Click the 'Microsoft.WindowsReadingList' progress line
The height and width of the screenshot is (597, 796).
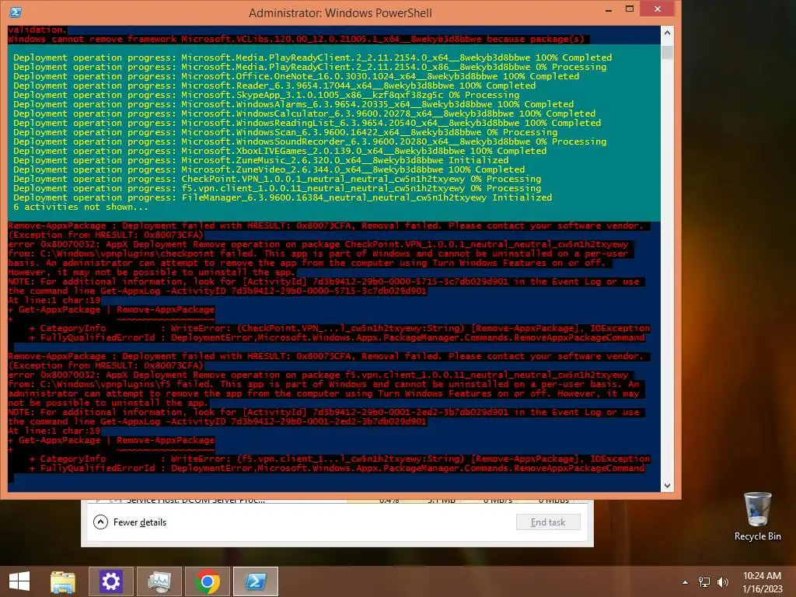[307, 123]
